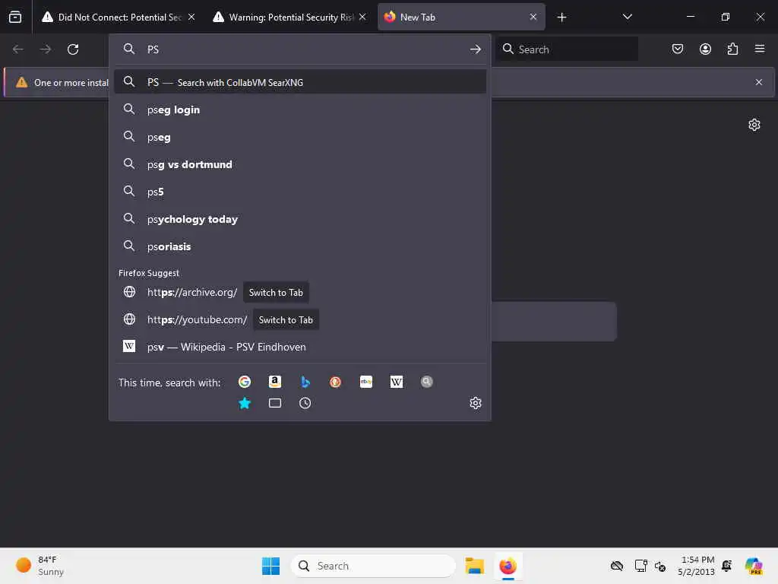This screenshot has width=778, height=584.
Task: Go back one page
Action: (18, 49)
